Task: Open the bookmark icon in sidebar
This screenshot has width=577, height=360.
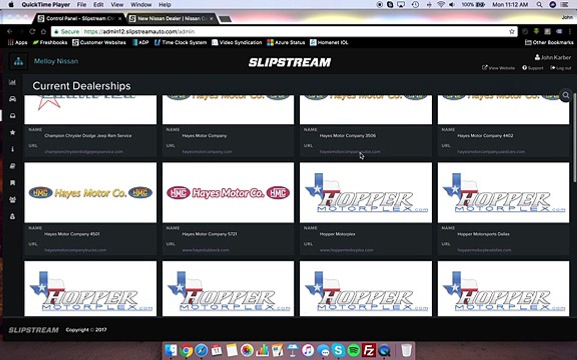Action: (13, 182)
